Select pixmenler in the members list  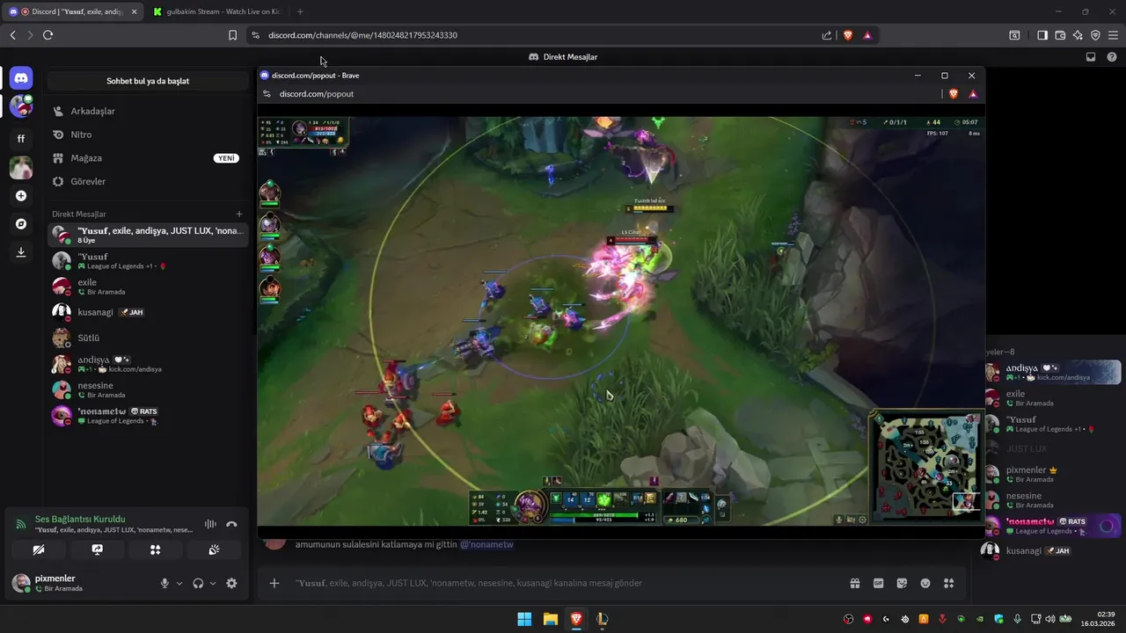[1051, 474]
